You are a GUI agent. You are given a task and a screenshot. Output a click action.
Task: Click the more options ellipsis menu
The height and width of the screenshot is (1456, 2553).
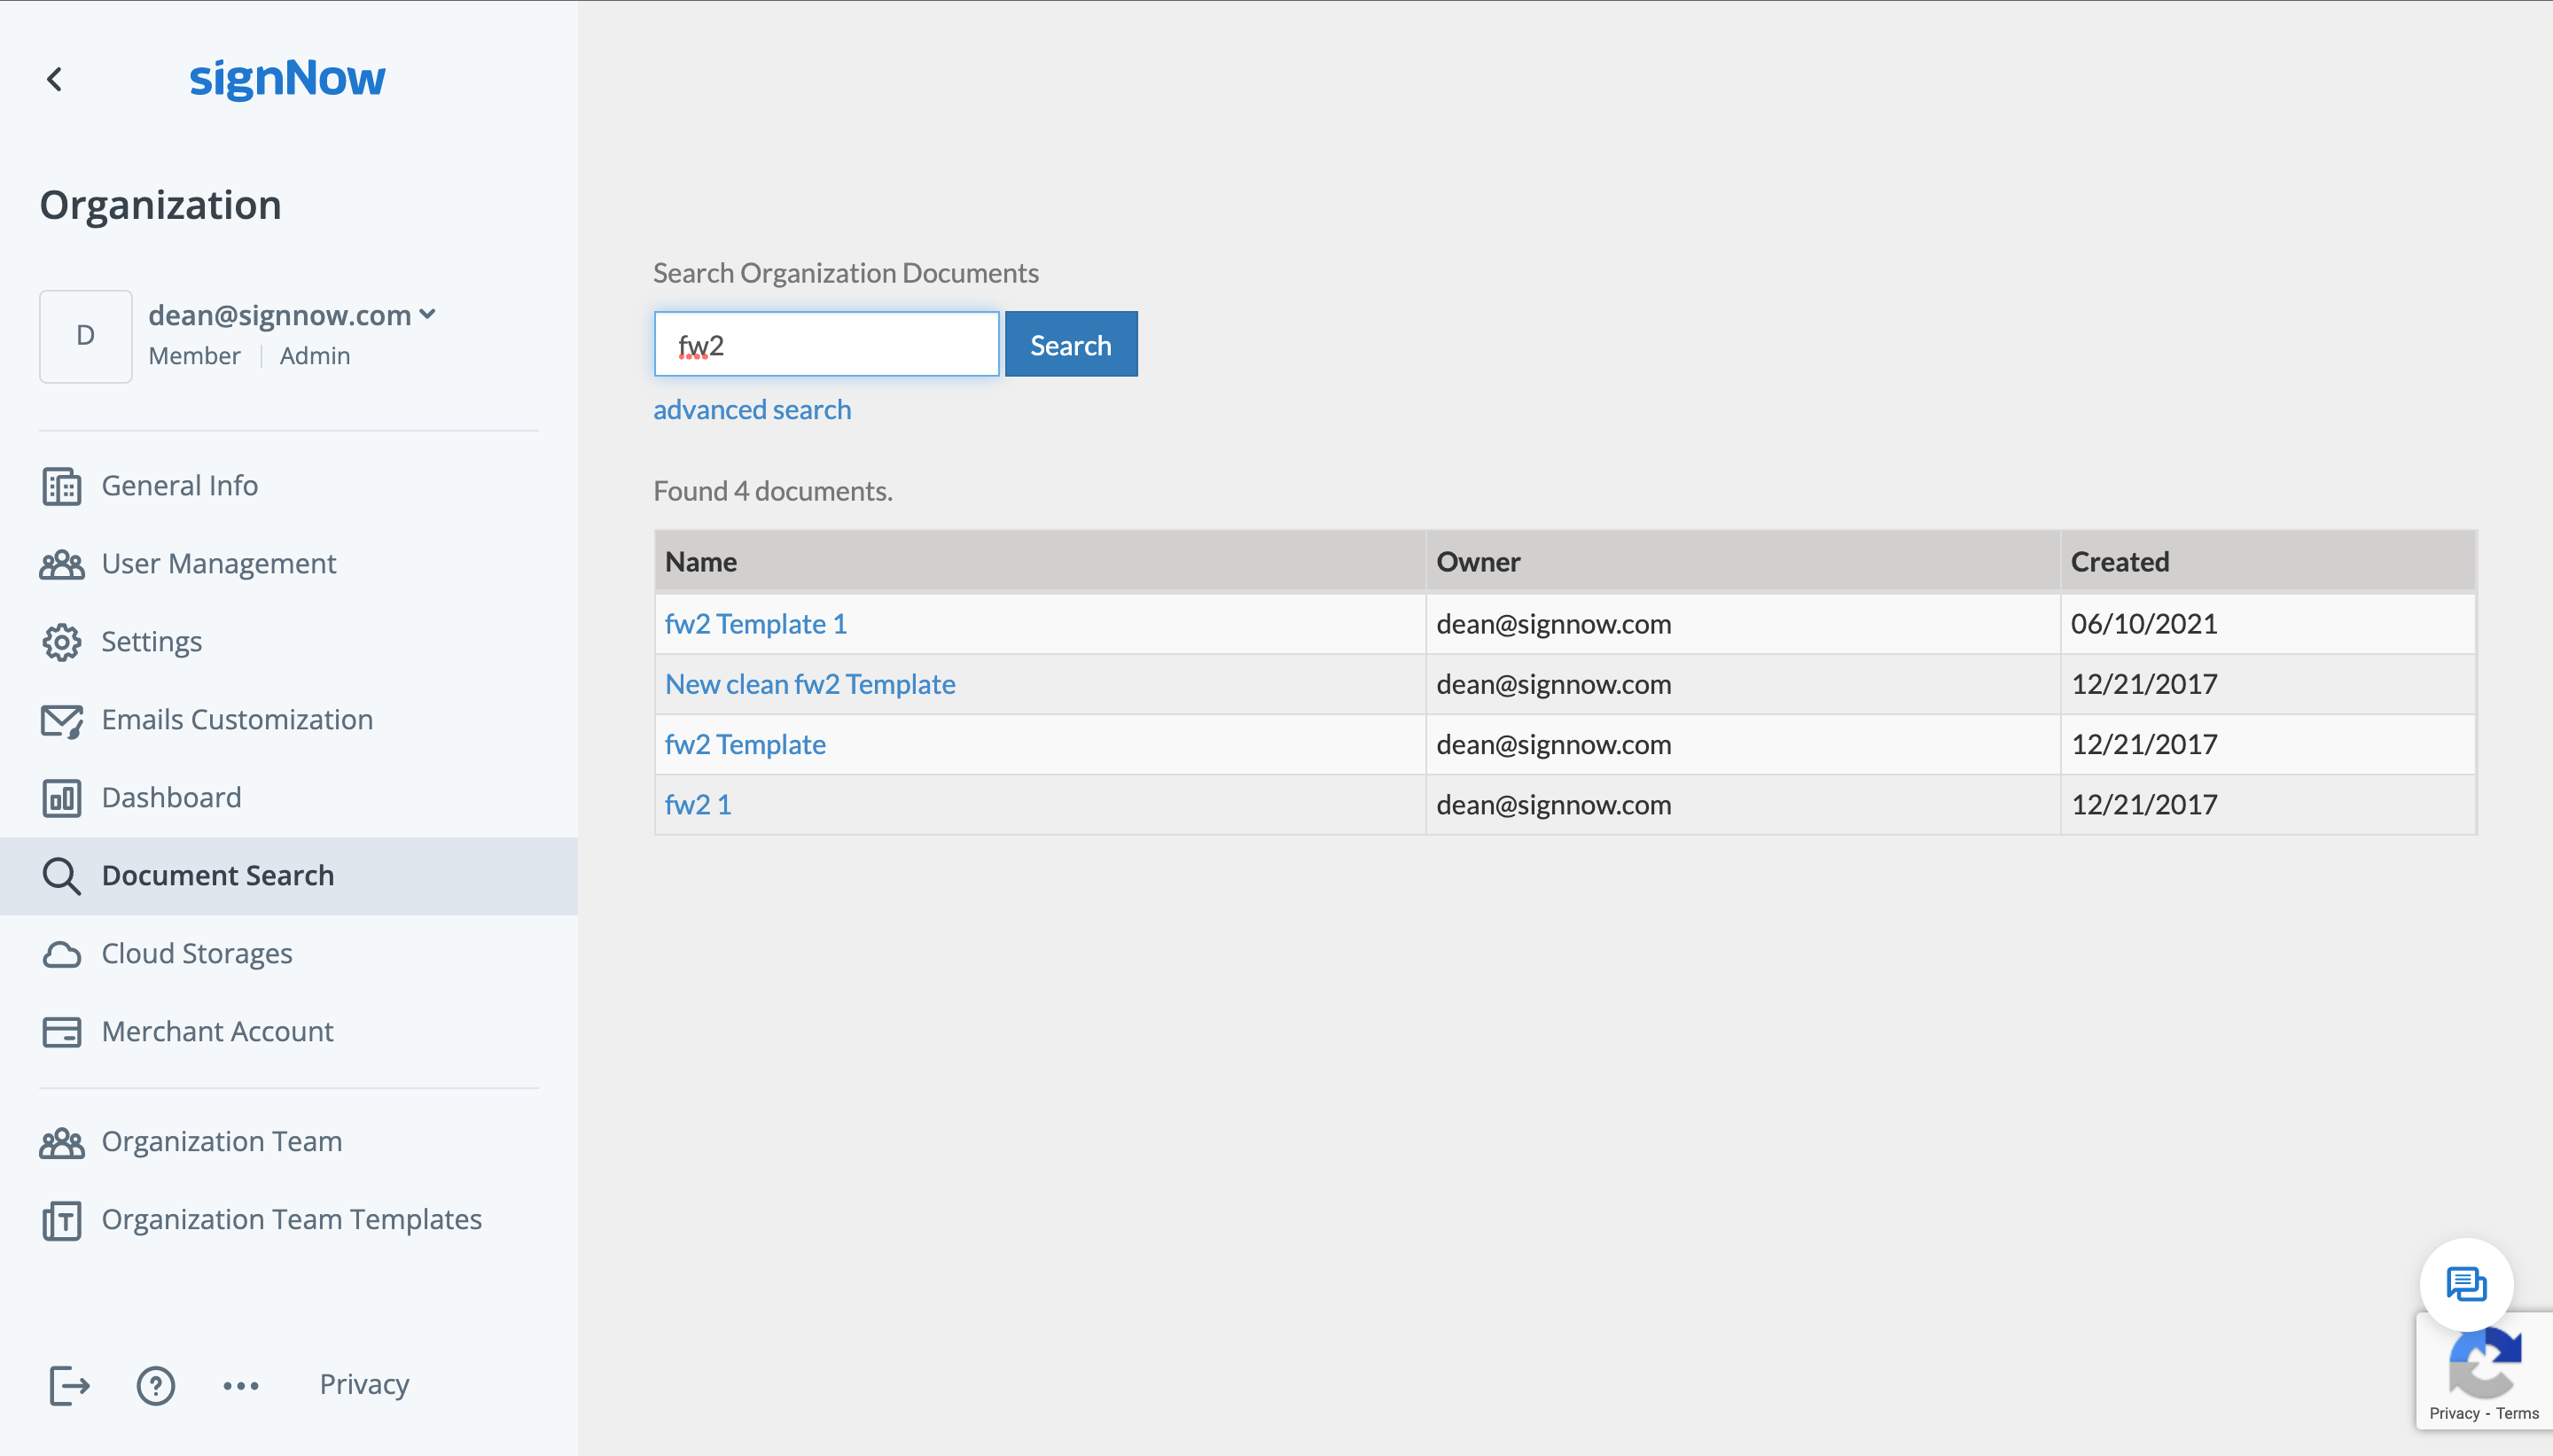[x=240, y=1384]
